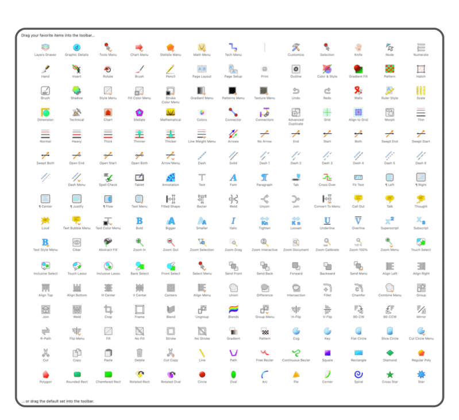The image size is (459, 420).
Task: Select the Delete trash icon
Action: tap(140, 353)
